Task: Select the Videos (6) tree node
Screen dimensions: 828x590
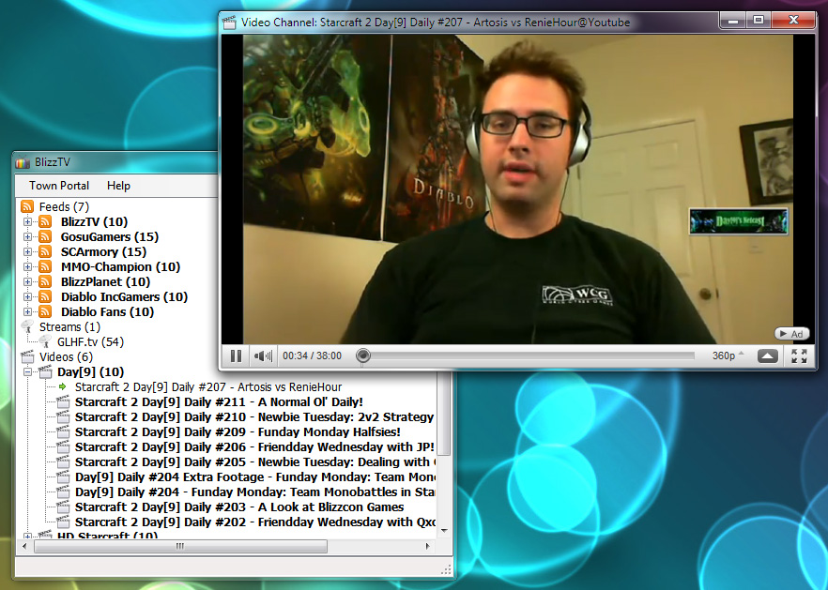Action: click(66, 357)
